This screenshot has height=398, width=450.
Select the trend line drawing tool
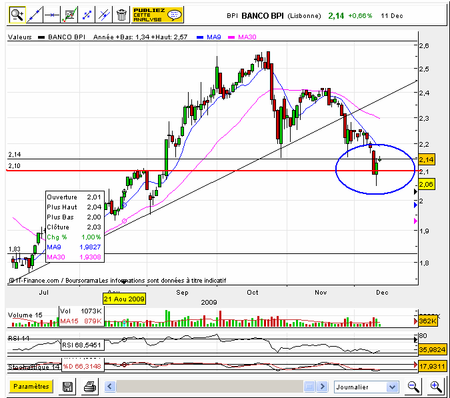(35, 15)
